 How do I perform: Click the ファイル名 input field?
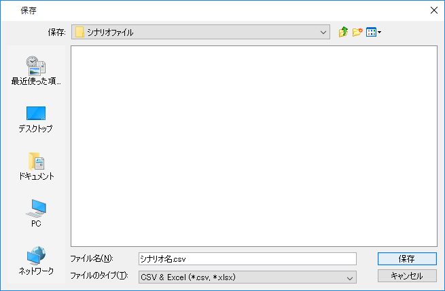coord(247,258)
